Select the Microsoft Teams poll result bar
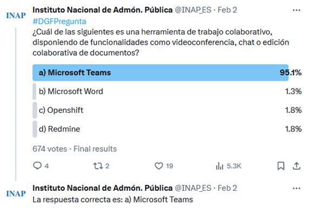The image size is (309, 208). (x=160, y=72)
